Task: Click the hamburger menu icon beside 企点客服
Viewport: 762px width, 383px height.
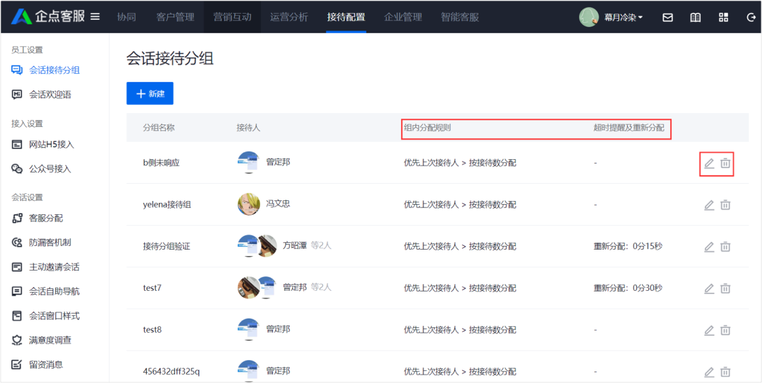Action: [95, 16]
